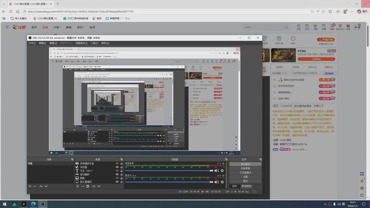
Task: Pop out the Mixer dock using its header icon
Action: pos(226,159)
